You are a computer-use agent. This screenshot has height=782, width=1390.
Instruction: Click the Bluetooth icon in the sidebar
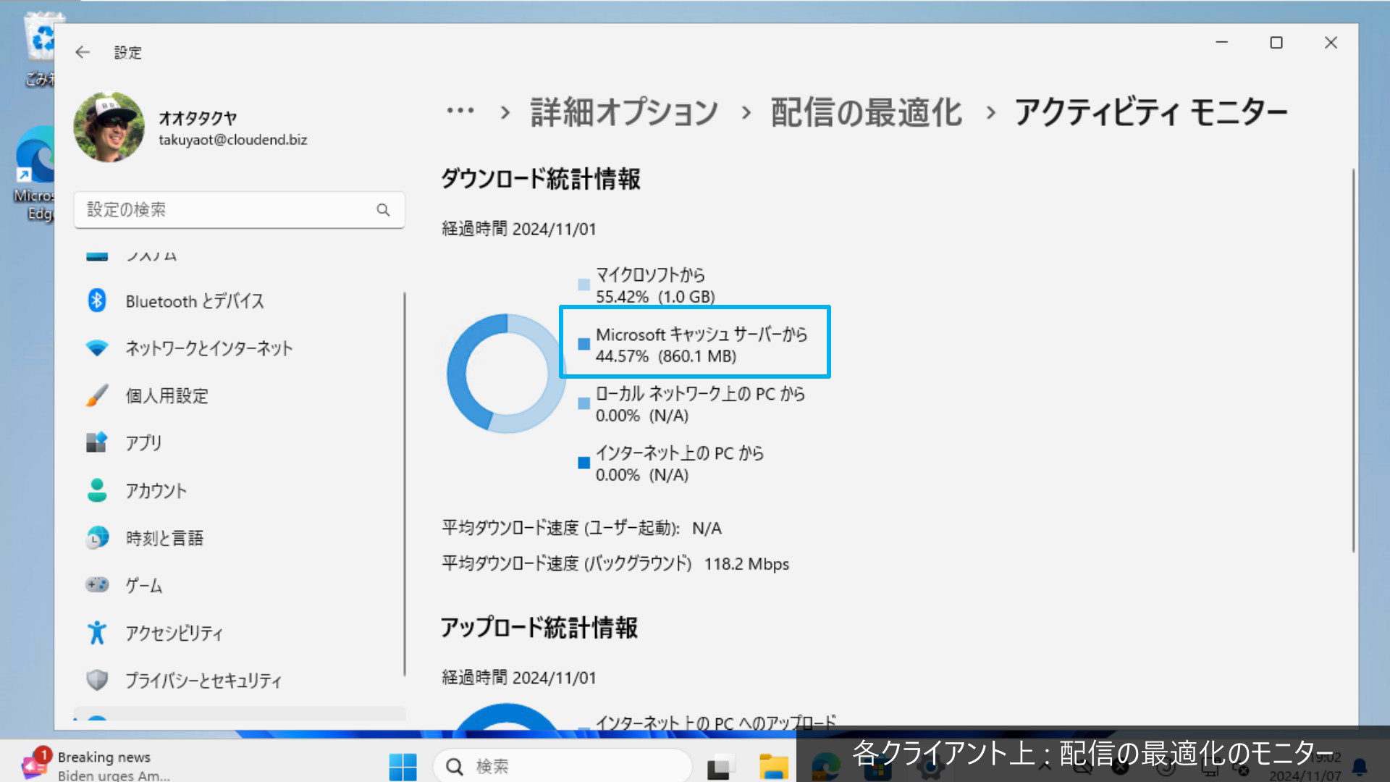(97, 300)
